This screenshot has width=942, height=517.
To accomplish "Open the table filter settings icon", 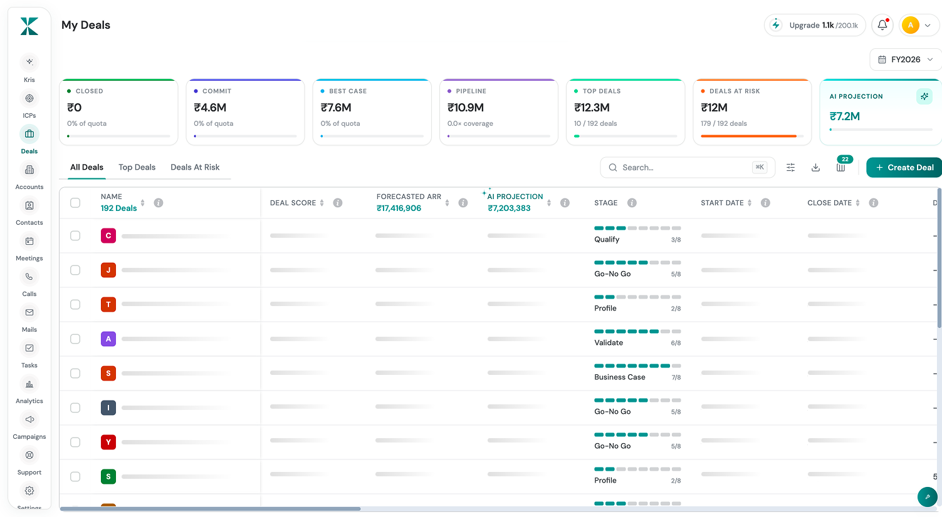I will [x=791, y=168].
